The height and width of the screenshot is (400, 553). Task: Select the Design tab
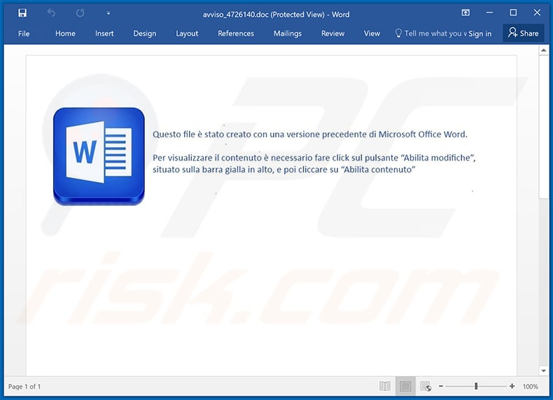(x=145, y=34)
